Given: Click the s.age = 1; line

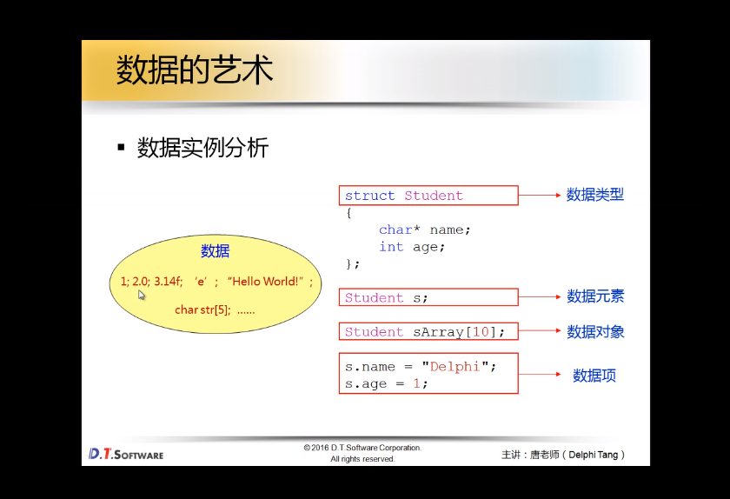Looking at the screenshot, I should coord(386,384).
